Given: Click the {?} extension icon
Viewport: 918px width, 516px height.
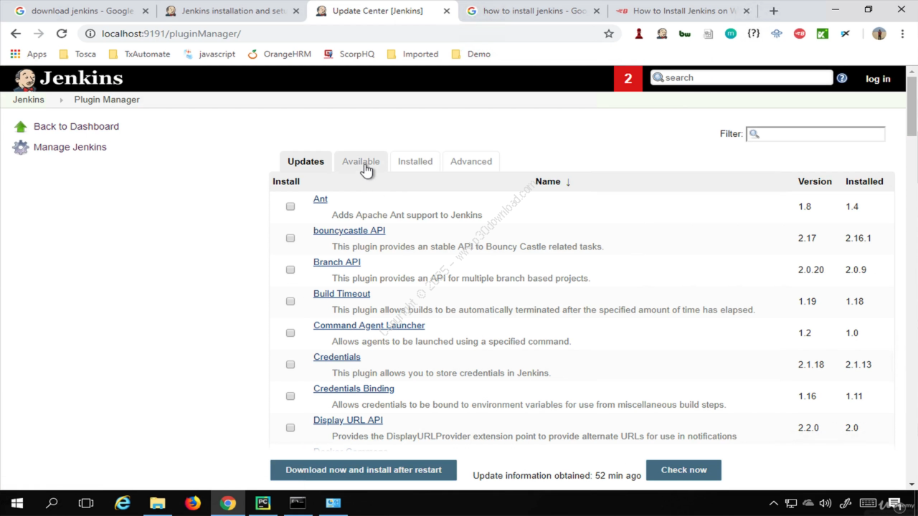Looking at the screenshot, I should [x=754, y=34].
